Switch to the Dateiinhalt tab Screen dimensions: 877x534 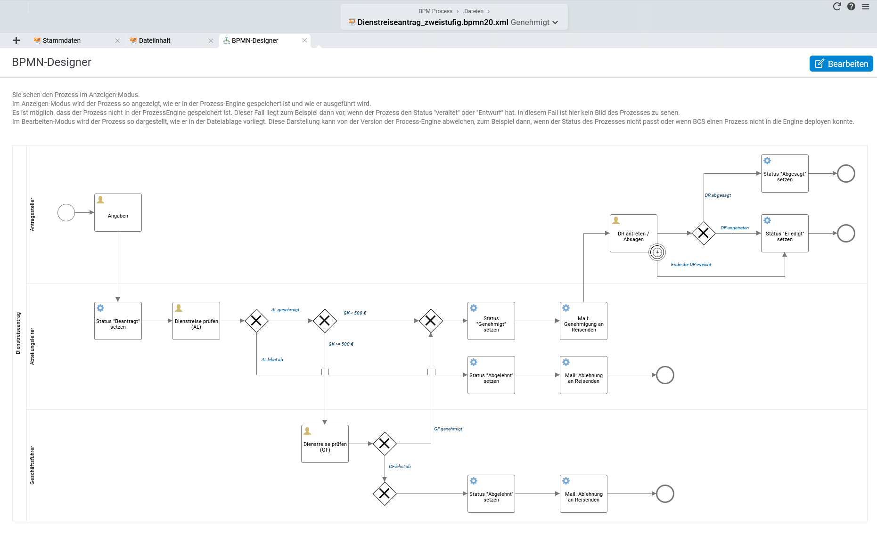(155, 40)
